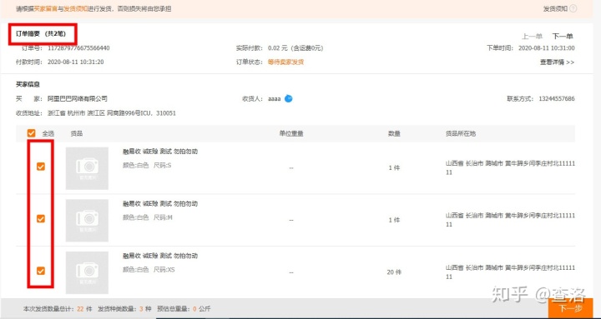Click the 买家信息 section heading
This screenshot has width=601, height=319.
pyautogui.click(x=28, y=84)
